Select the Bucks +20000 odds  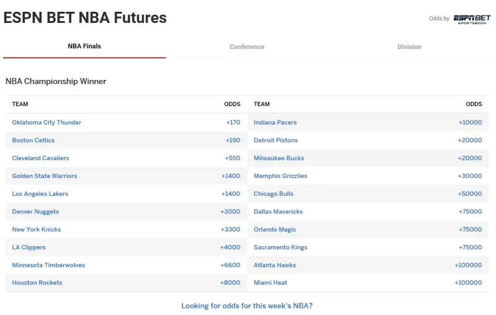pyautogui.click(x=470, y=158)
